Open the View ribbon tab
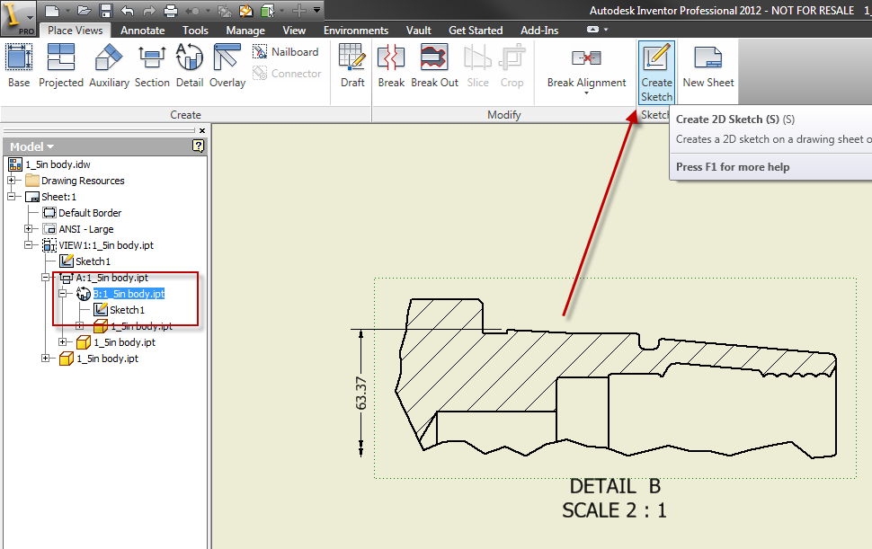The width and height of the screenshot is (872, 549). point(294,31)
